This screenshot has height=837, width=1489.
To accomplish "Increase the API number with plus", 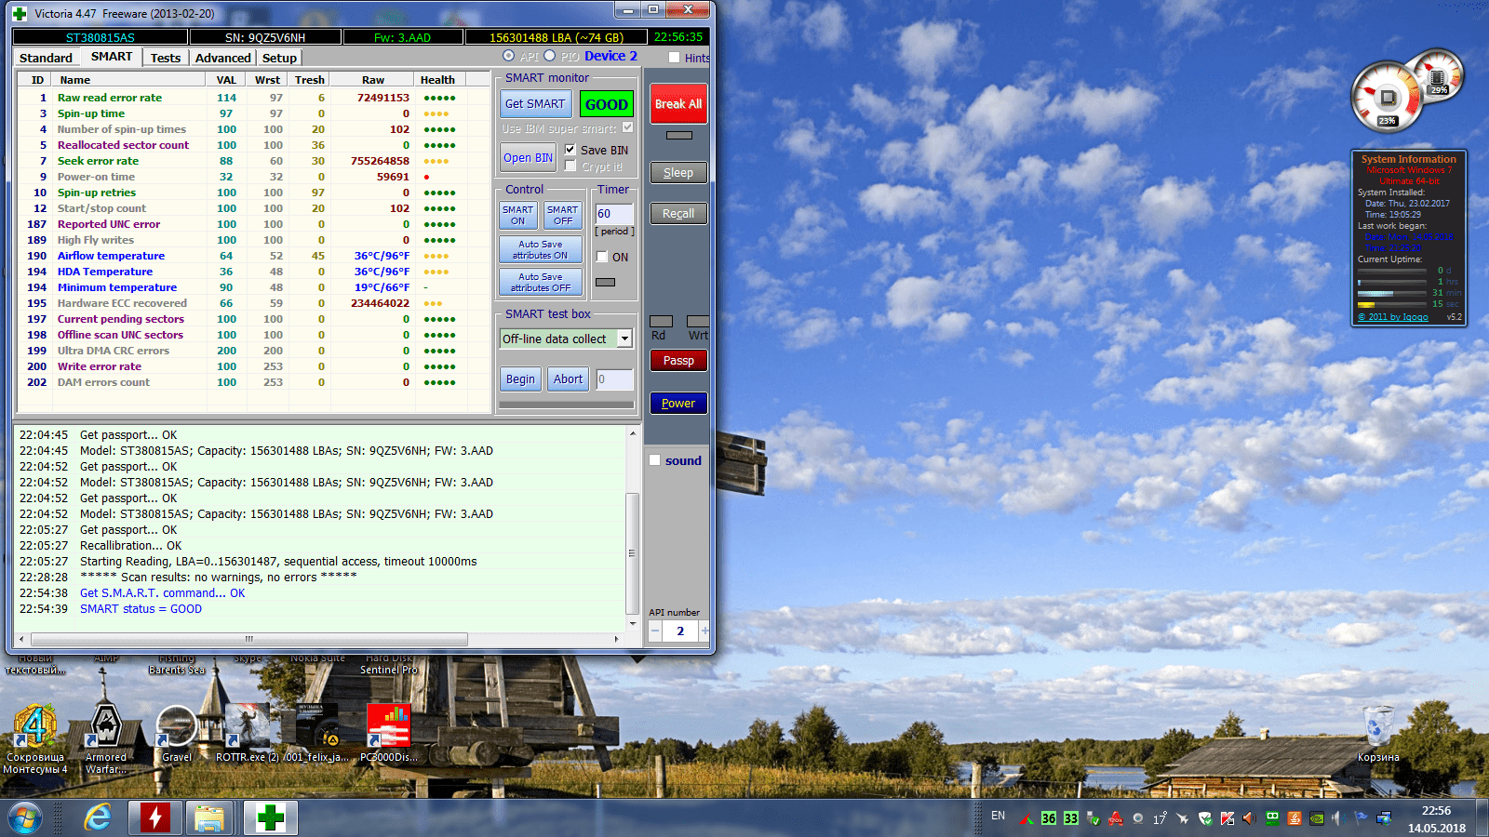I will [704, 631].
